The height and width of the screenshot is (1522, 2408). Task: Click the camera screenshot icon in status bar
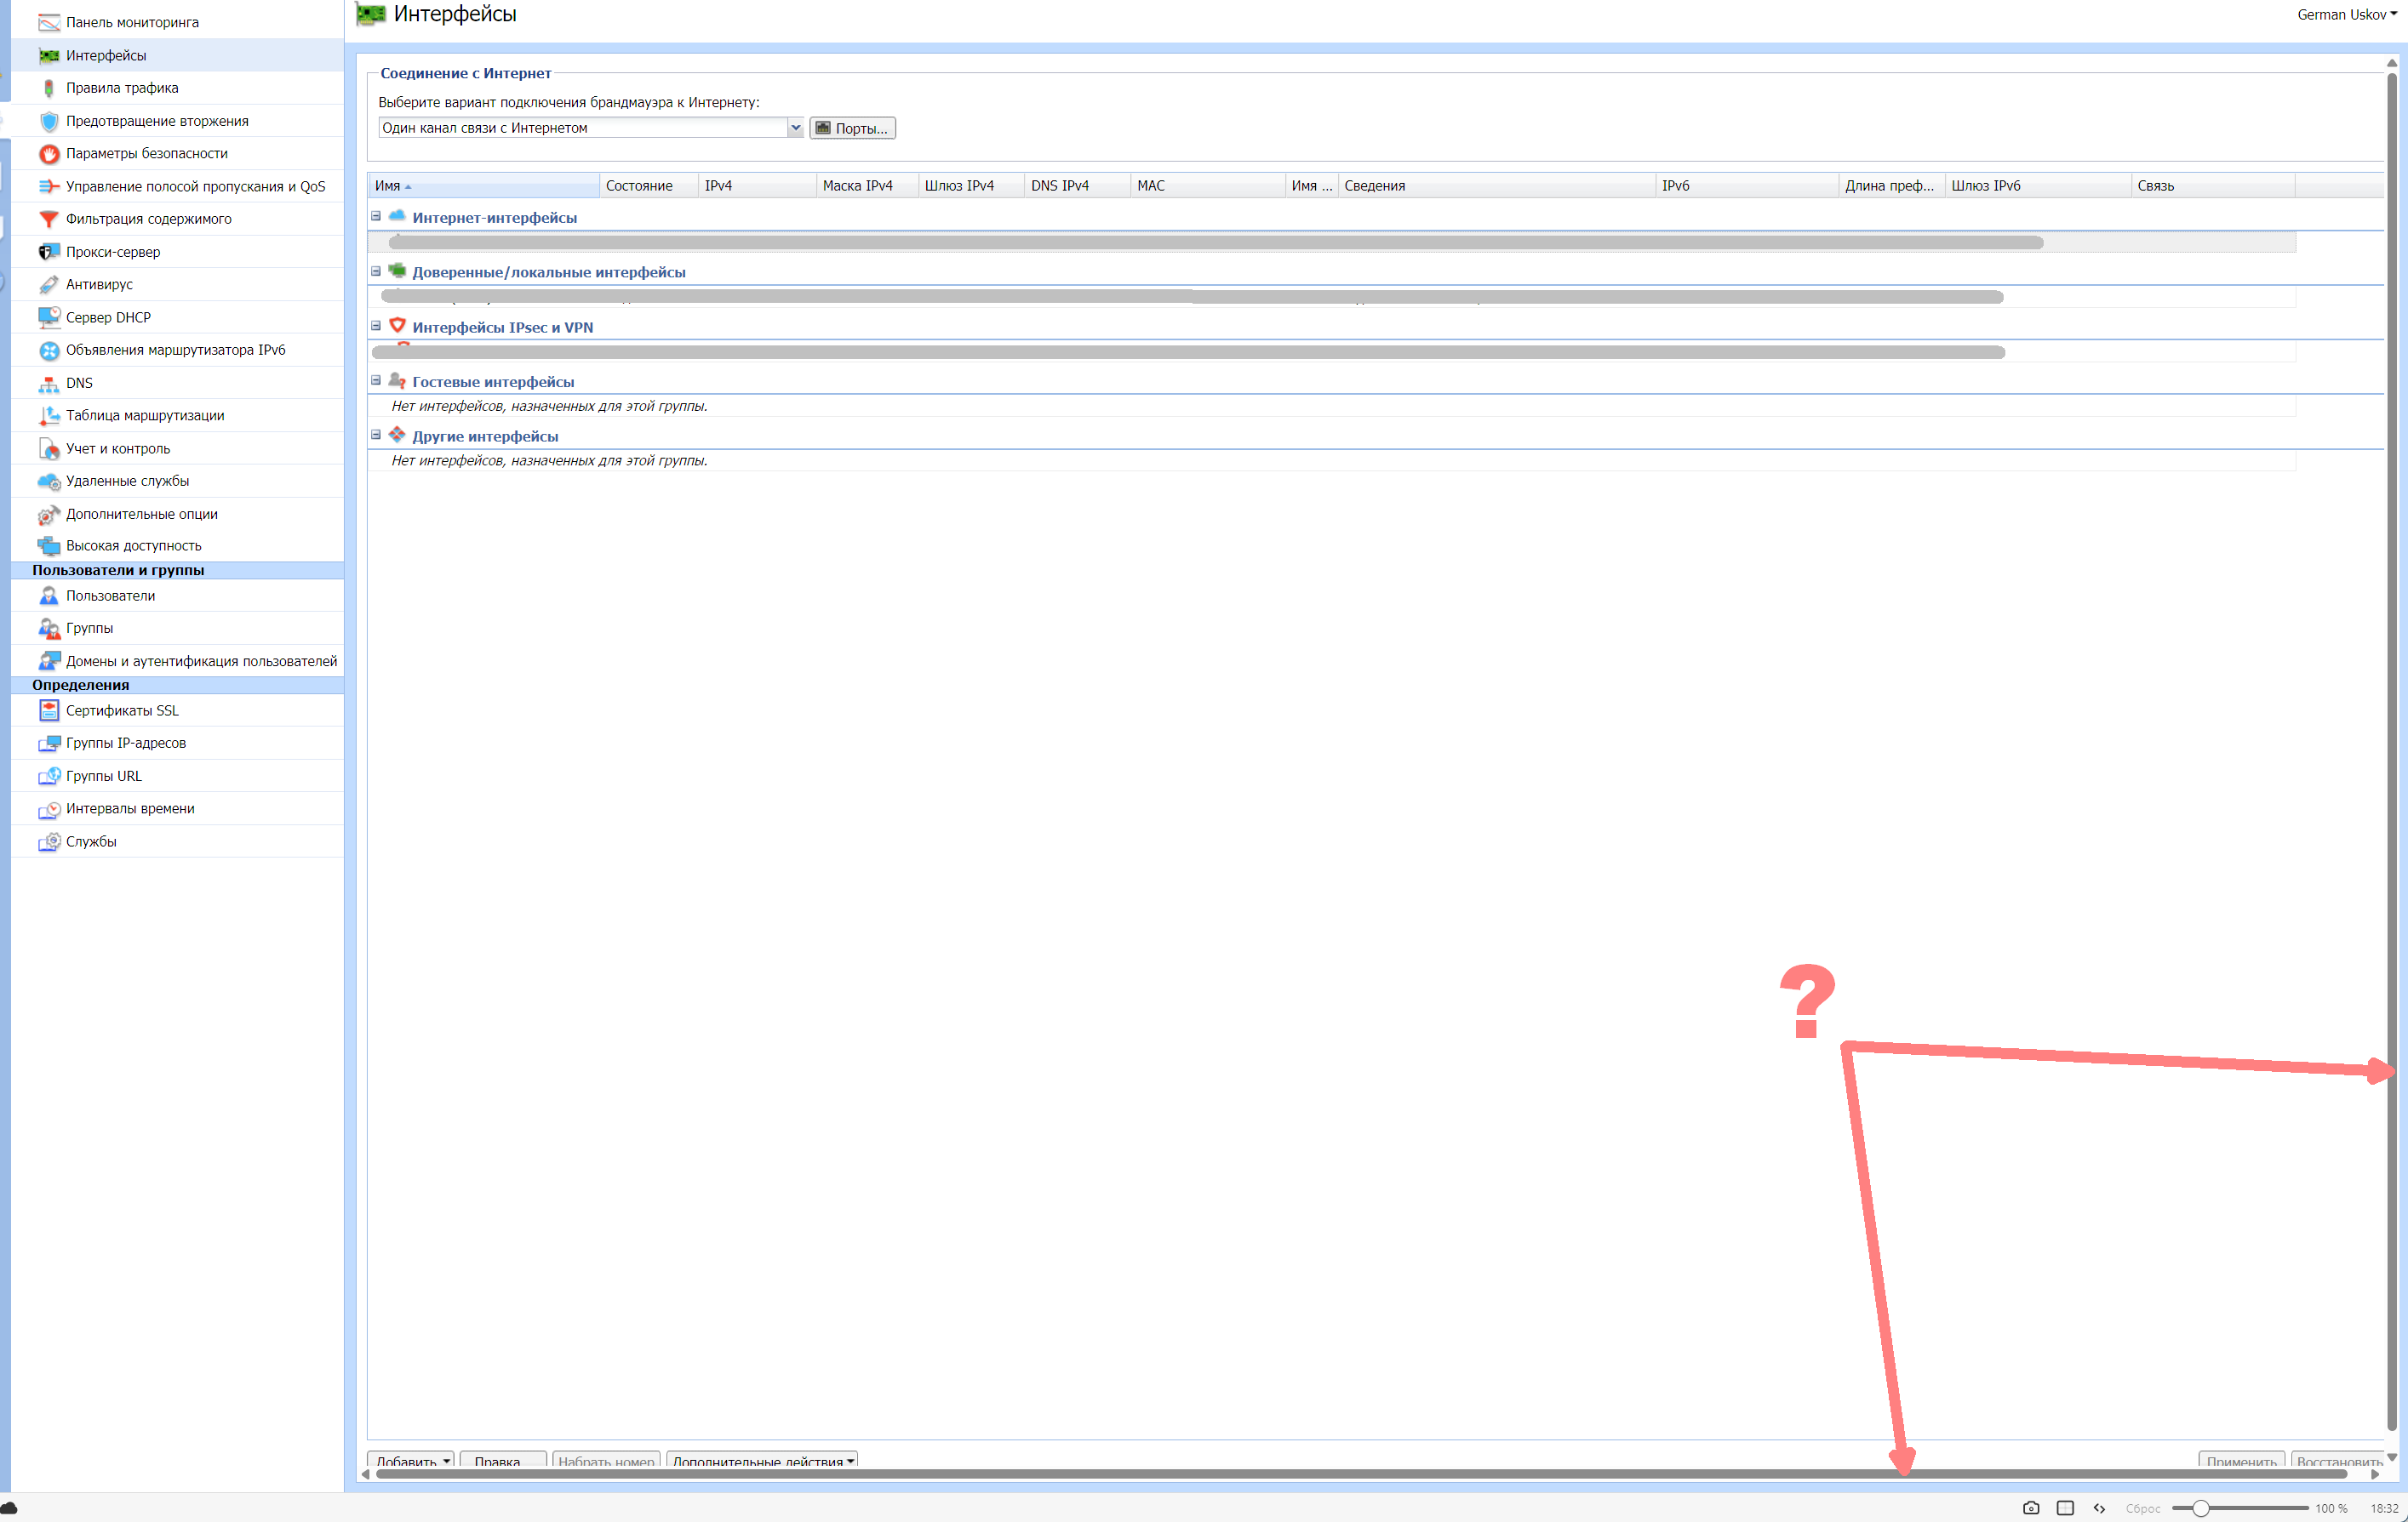pyautogui.click(x=2030, y=1508)
